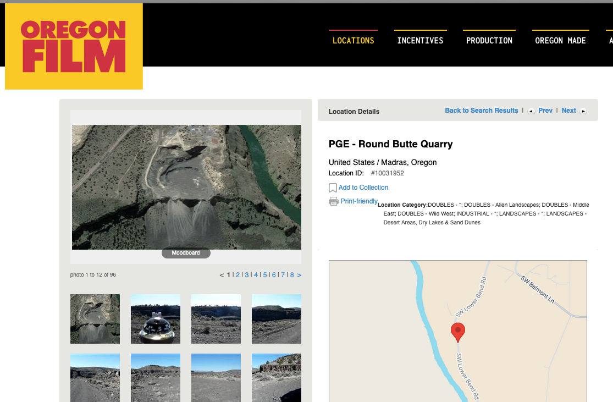Click the Prev left arrow icon

(x=531, y=111)
